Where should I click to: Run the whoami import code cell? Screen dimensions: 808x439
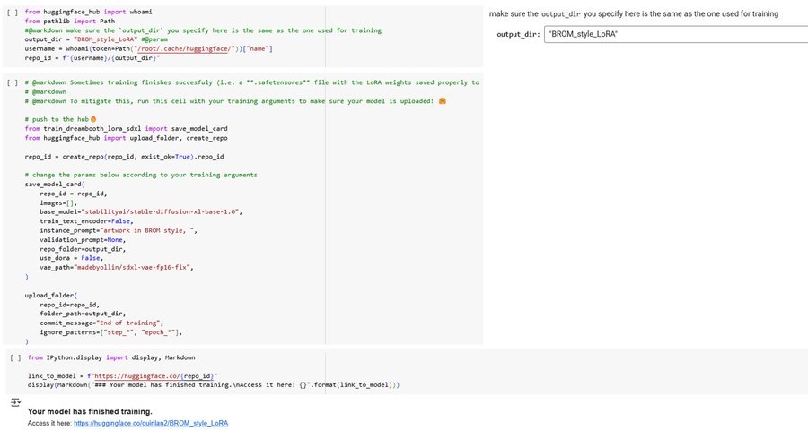tap(11, 13)
